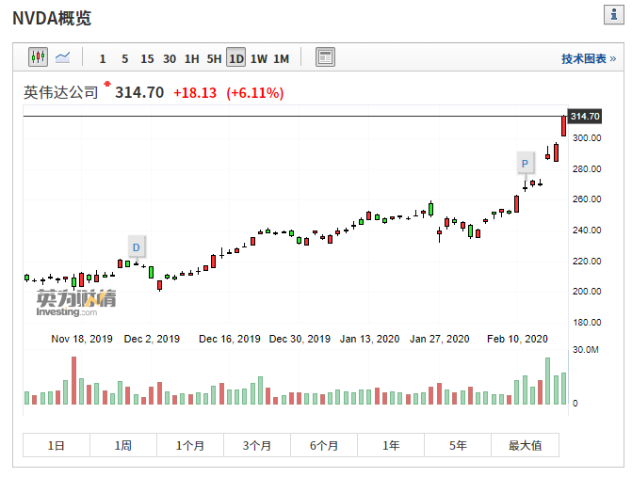Click the (+6.11%) percent change
This screenshot has width=632, height=477.
point(255,93)
